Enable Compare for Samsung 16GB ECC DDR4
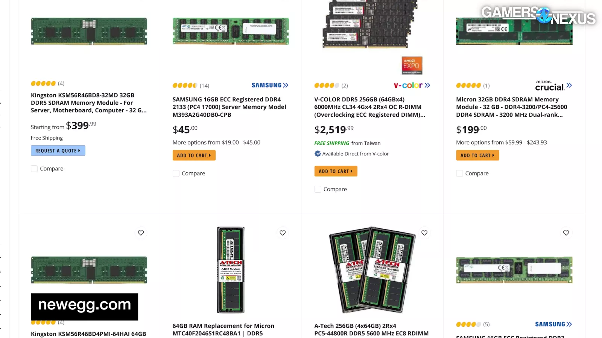Viewport: 602px width, 338px height. [x=176, y=174]
